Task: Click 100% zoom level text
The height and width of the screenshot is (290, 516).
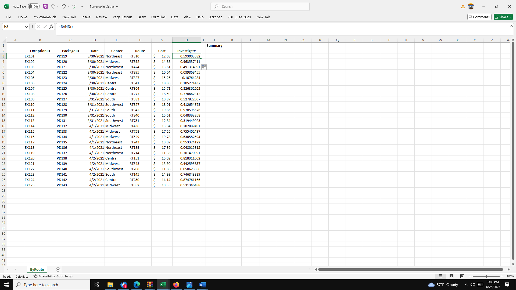Action: [x=510, y=276]
